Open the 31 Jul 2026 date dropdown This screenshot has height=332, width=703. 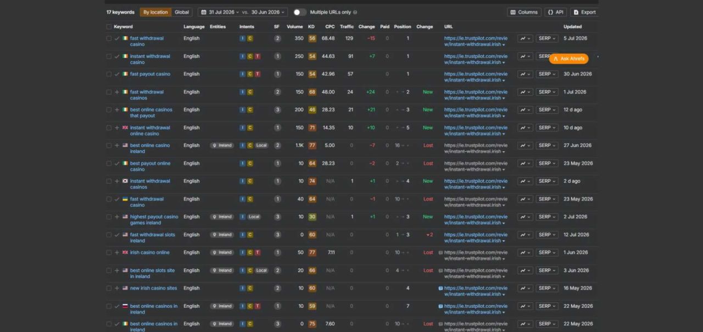tap(220, 12)
